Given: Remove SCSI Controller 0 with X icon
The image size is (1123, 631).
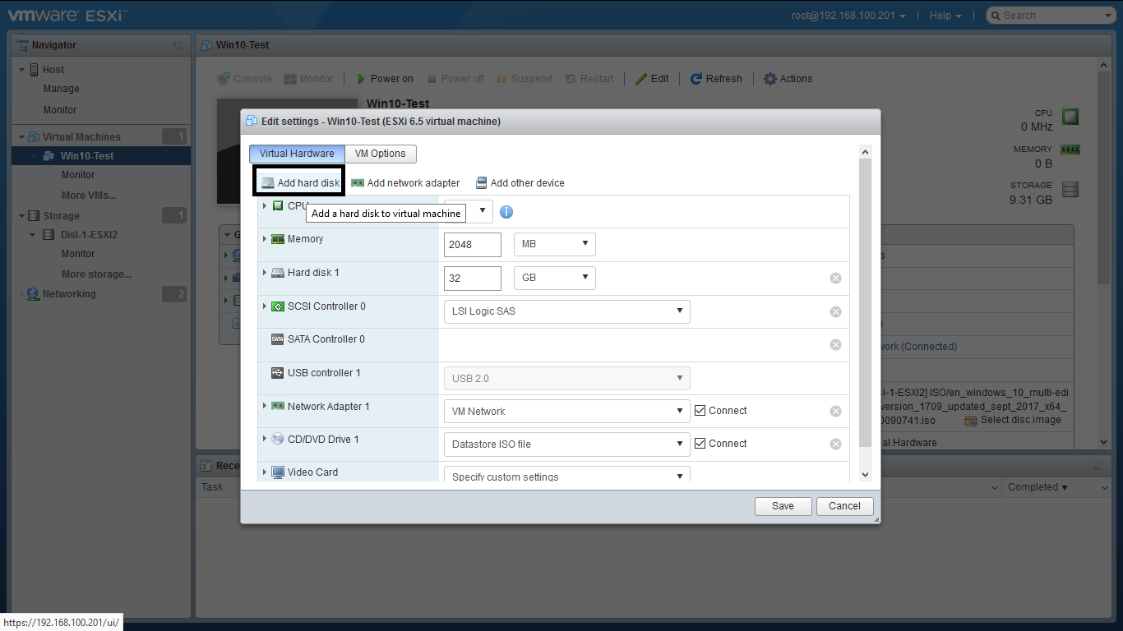Looking at the screenshot, I should pos(835,312).
